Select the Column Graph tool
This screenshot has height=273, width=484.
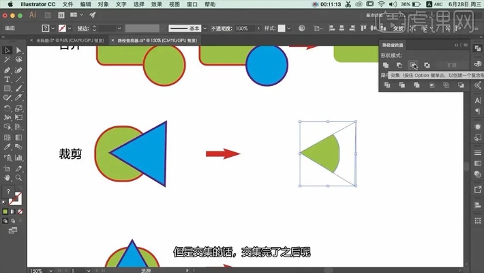coord(18,158)
